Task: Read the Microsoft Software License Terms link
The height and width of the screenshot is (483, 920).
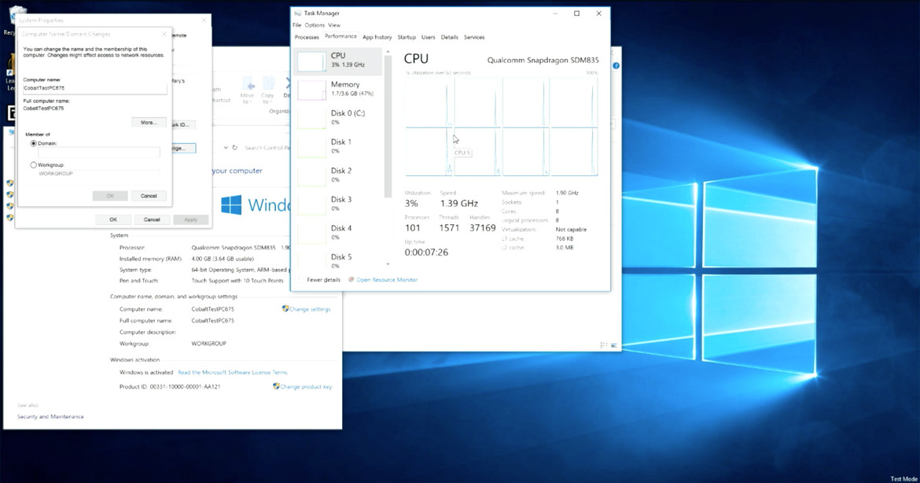Action: [x=232, y=372]
